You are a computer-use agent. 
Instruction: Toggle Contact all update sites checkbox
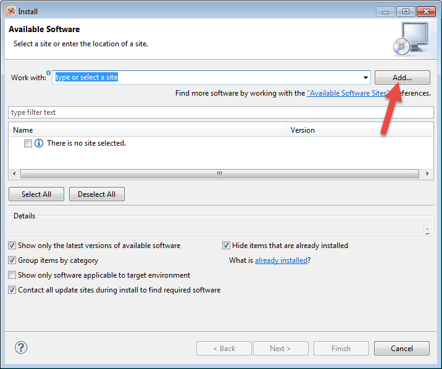[12, 289]
